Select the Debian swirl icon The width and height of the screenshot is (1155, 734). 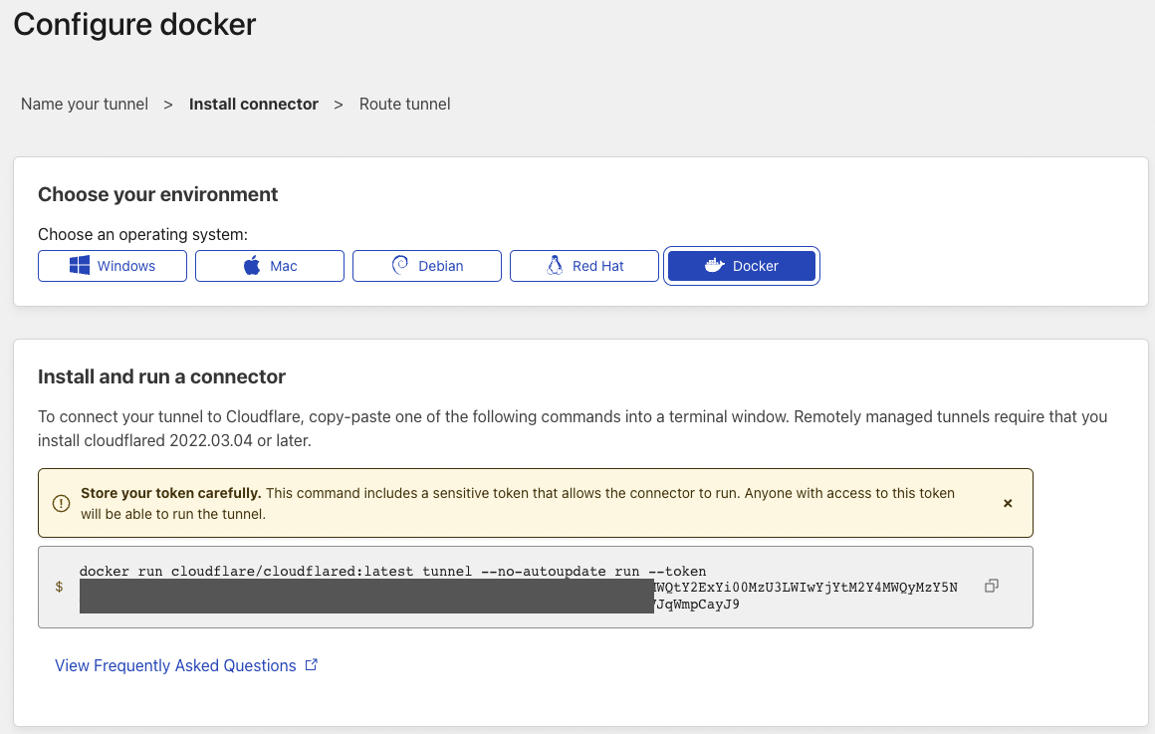400,266
